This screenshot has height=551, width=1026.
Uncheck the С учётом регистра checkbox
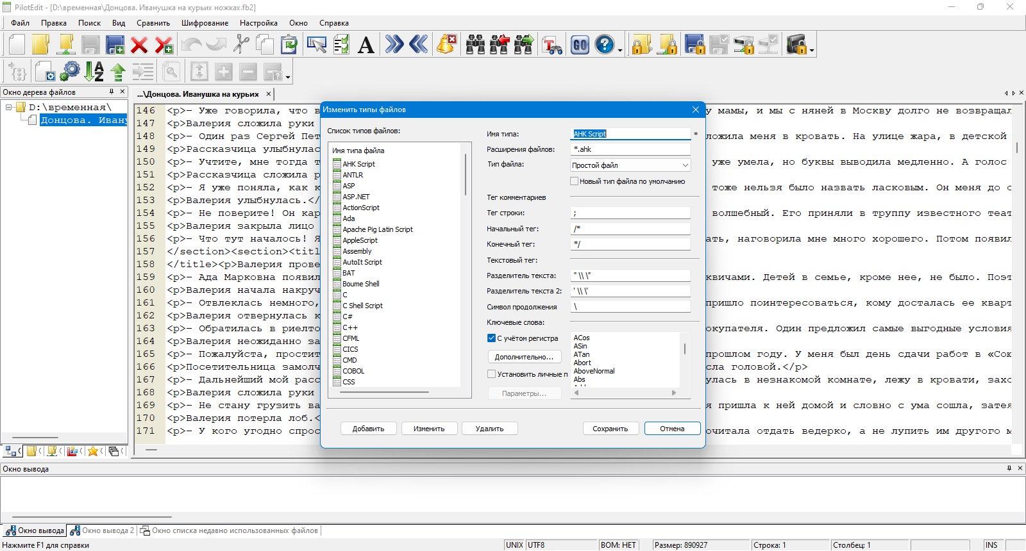(491, 338)
